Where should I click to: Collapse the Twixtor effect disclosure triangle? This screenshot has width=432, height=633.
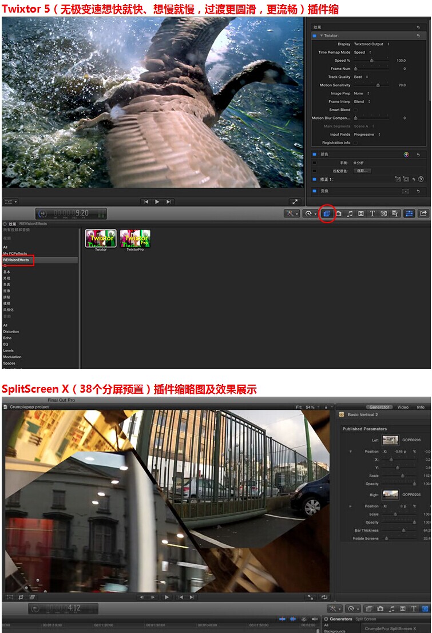(322, 35)
